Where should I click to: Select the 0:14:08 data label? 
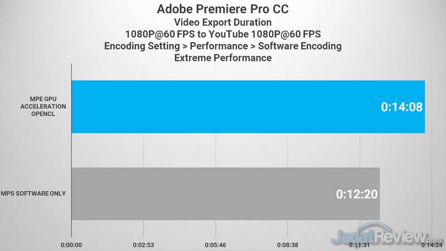403,107
